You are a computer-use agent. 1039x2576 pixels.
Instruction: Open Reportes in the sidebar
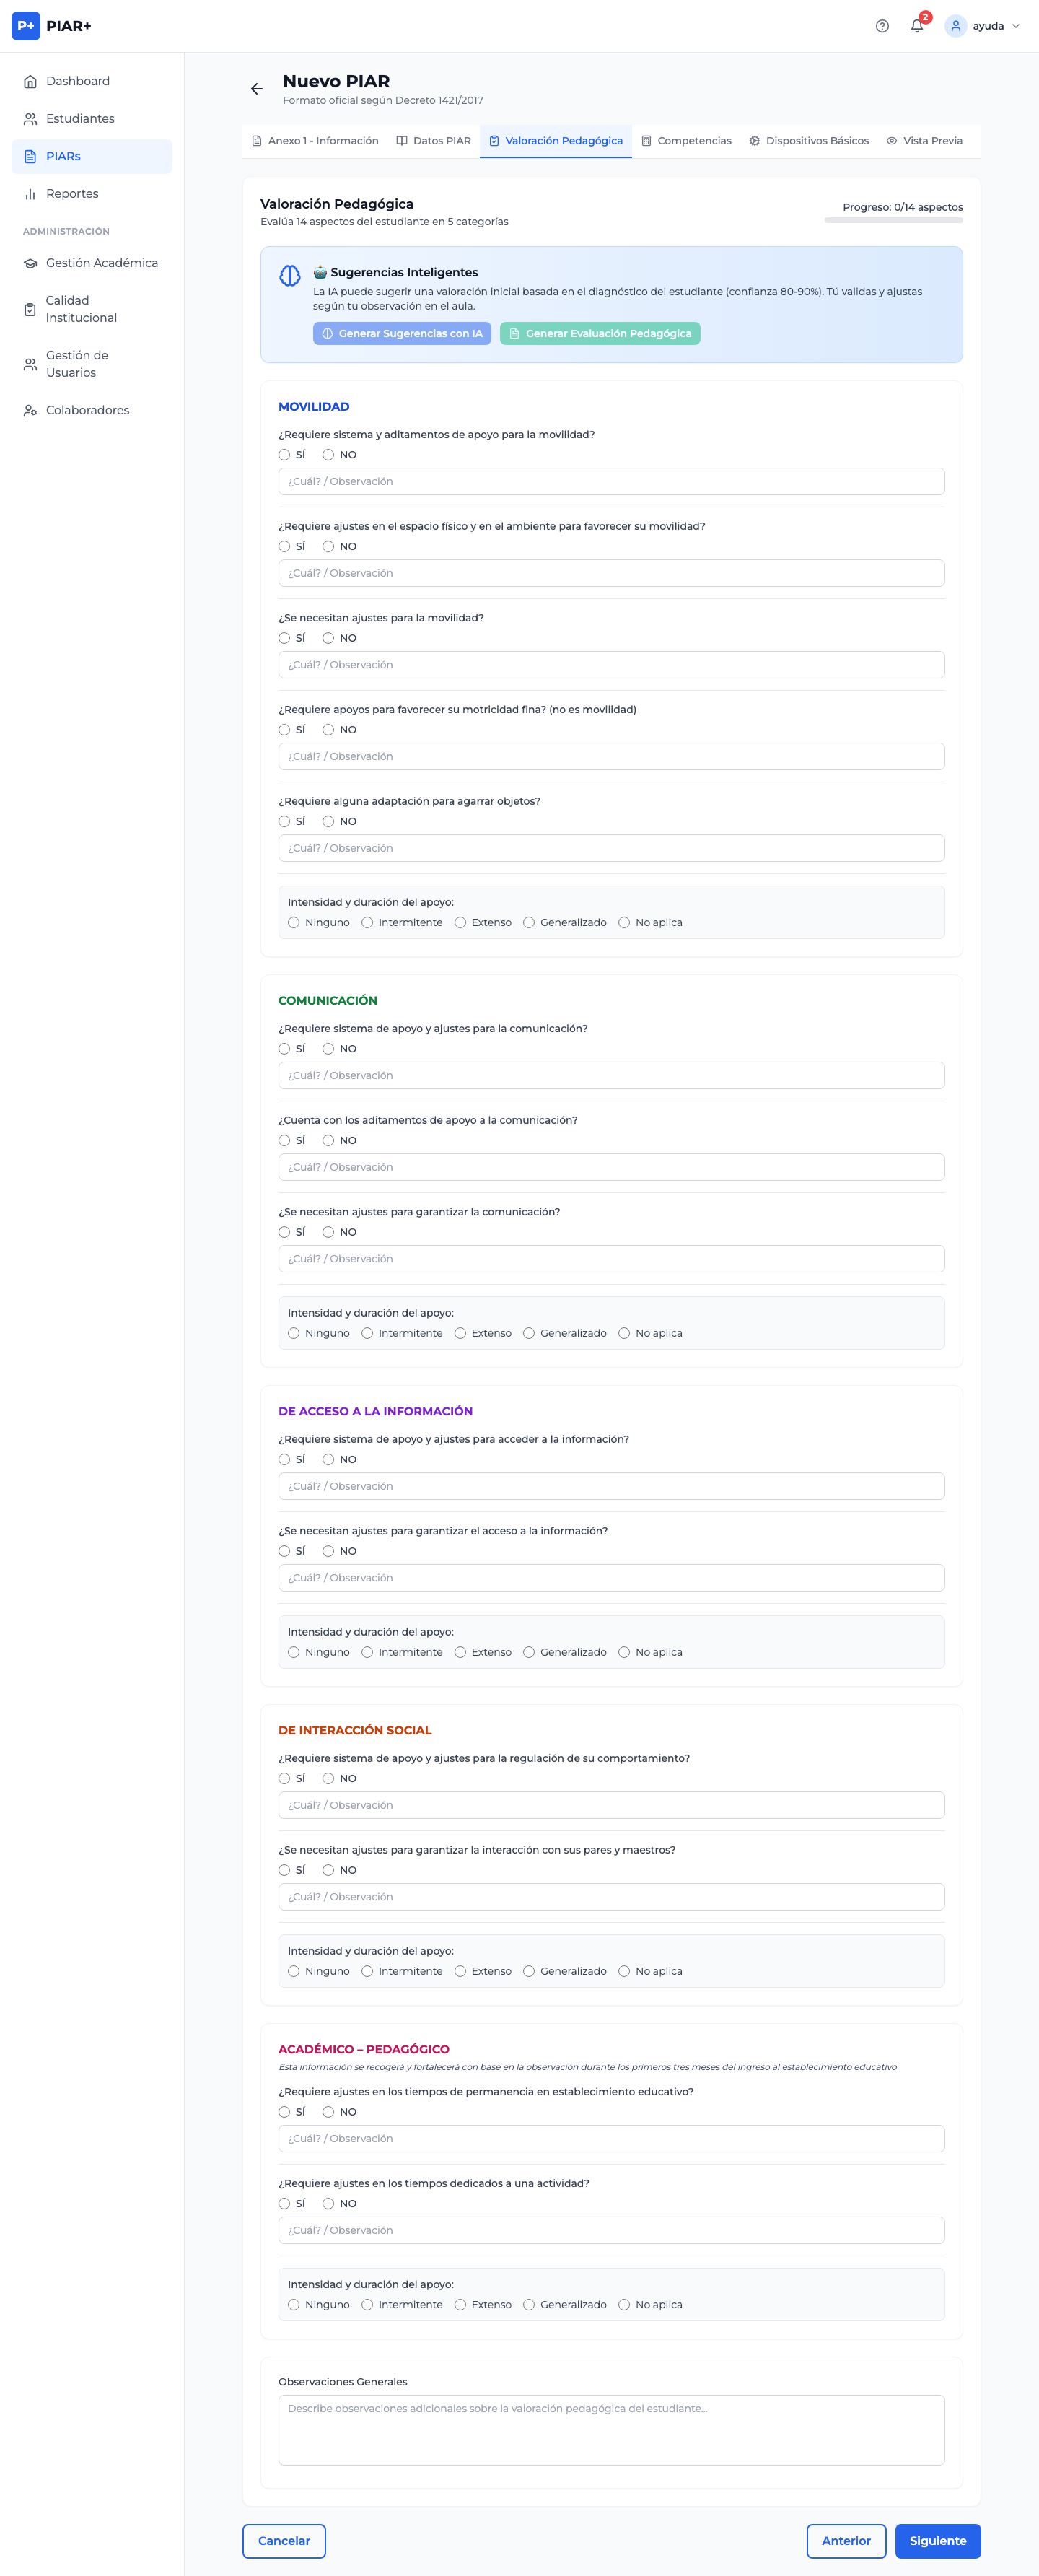coord(72,194)
